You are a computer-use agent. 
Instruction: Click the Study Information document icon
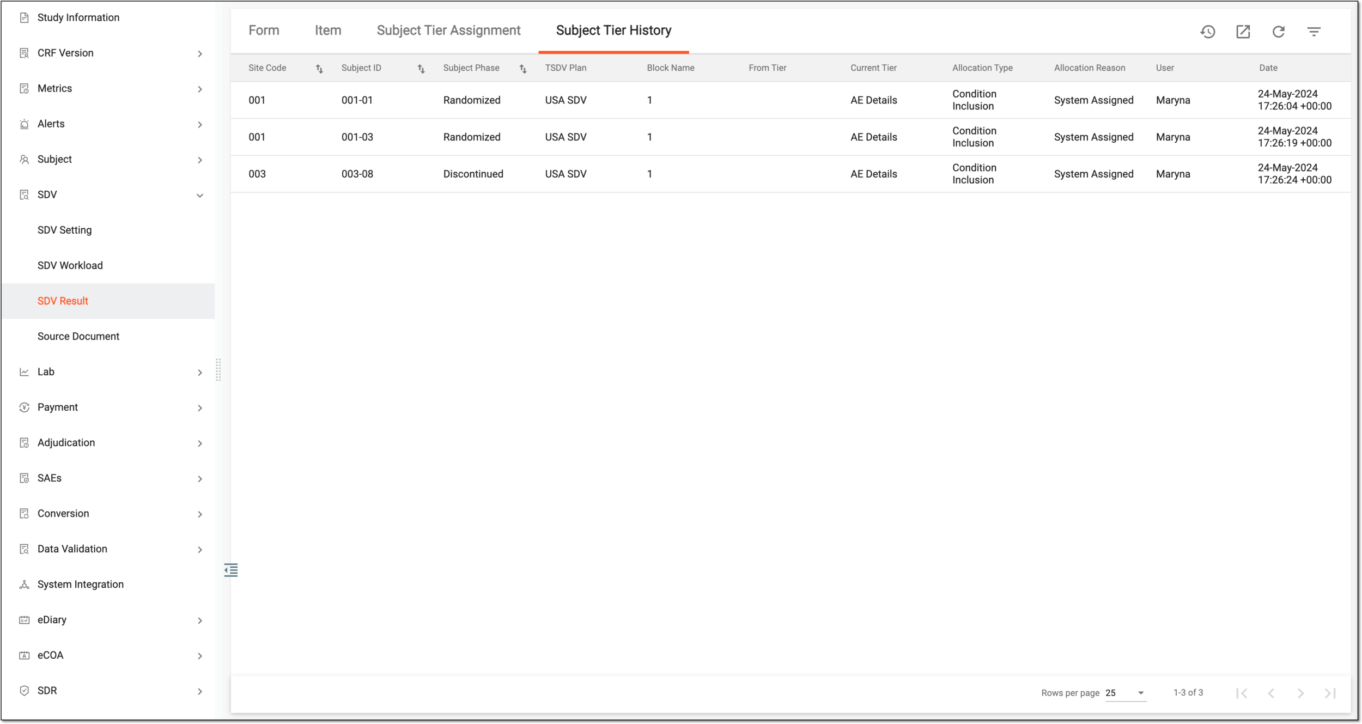tap(24, 18)
